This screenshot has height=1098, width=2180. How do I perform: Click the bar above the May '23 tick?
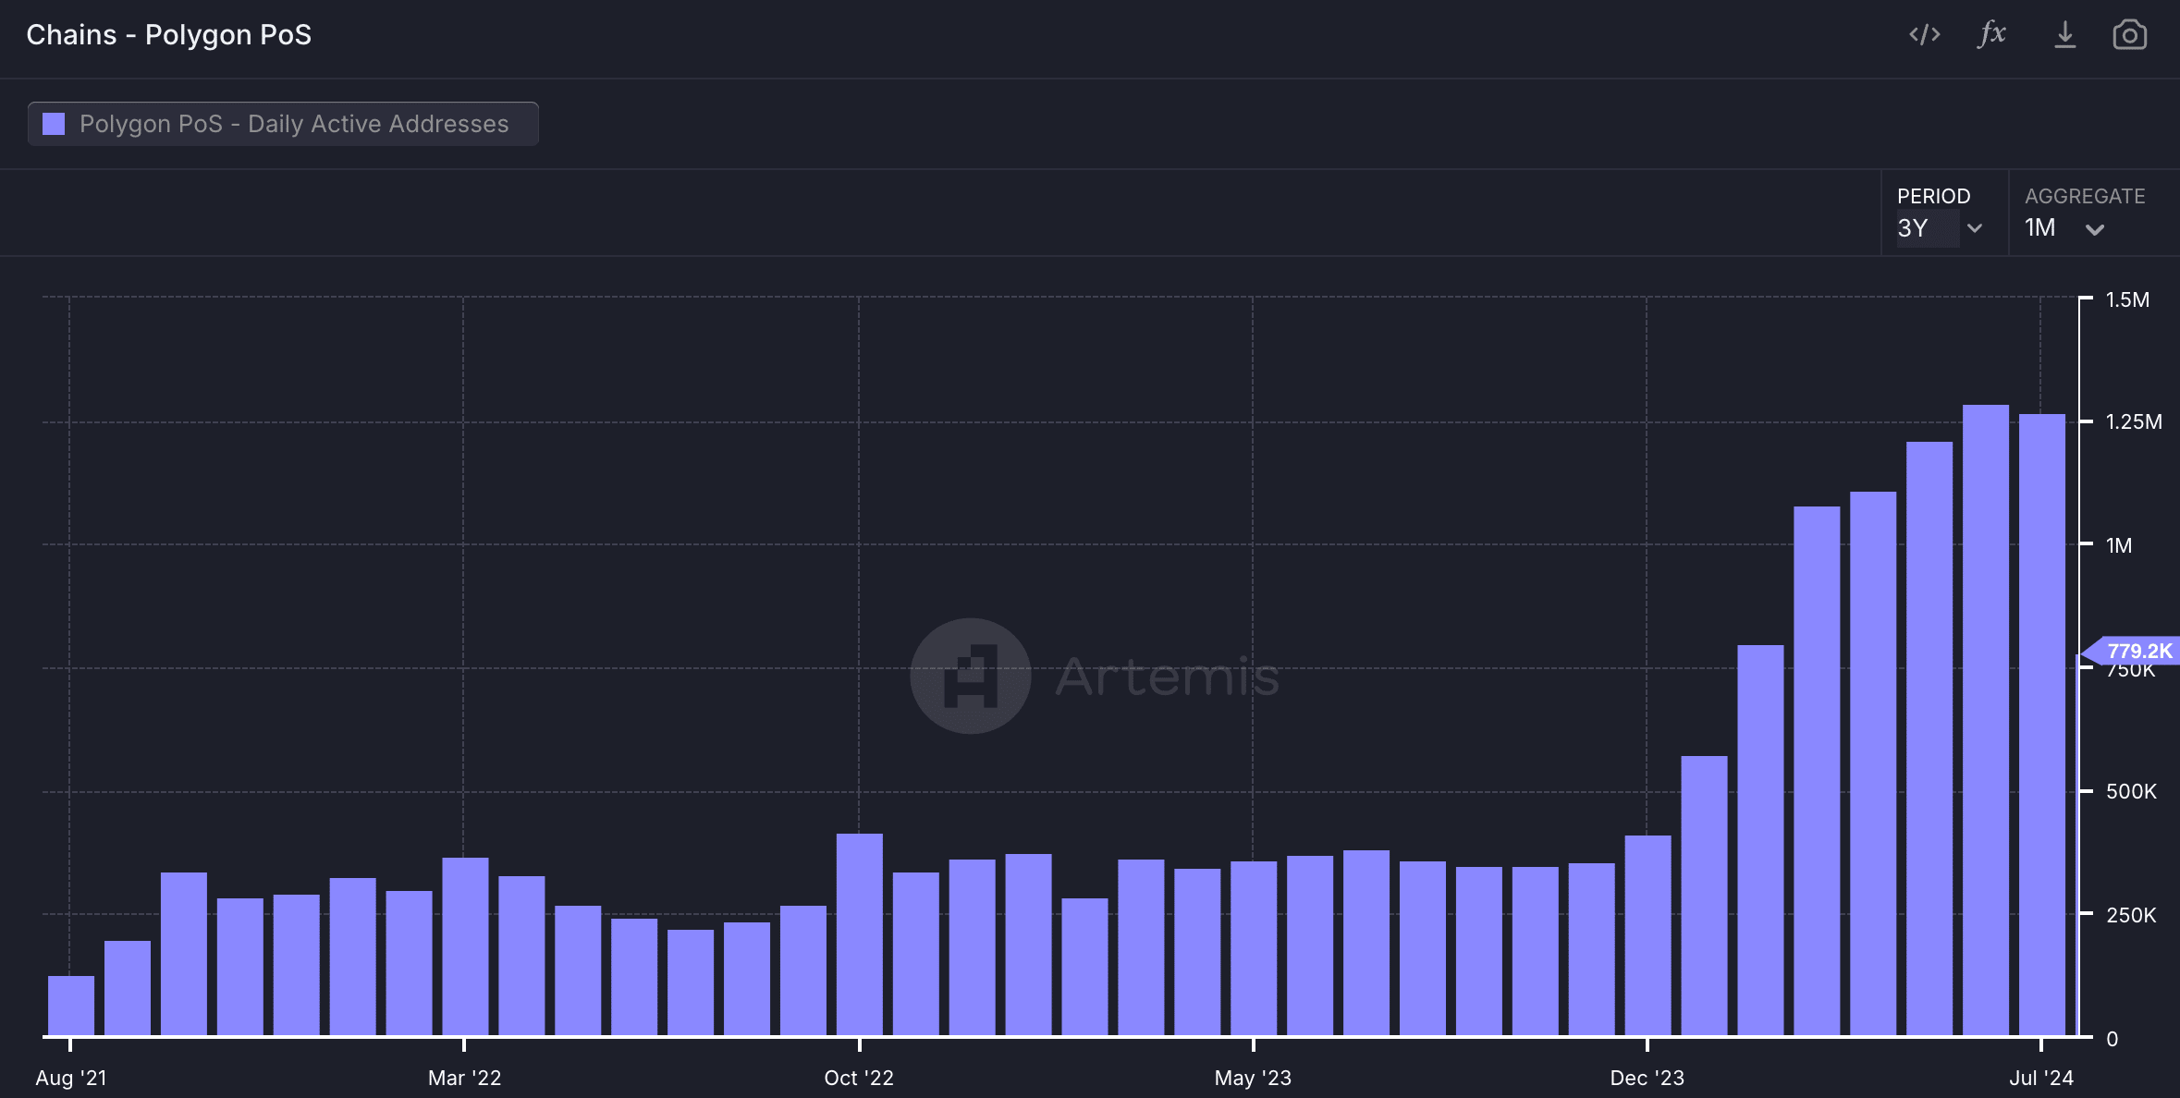point(1254,948)
